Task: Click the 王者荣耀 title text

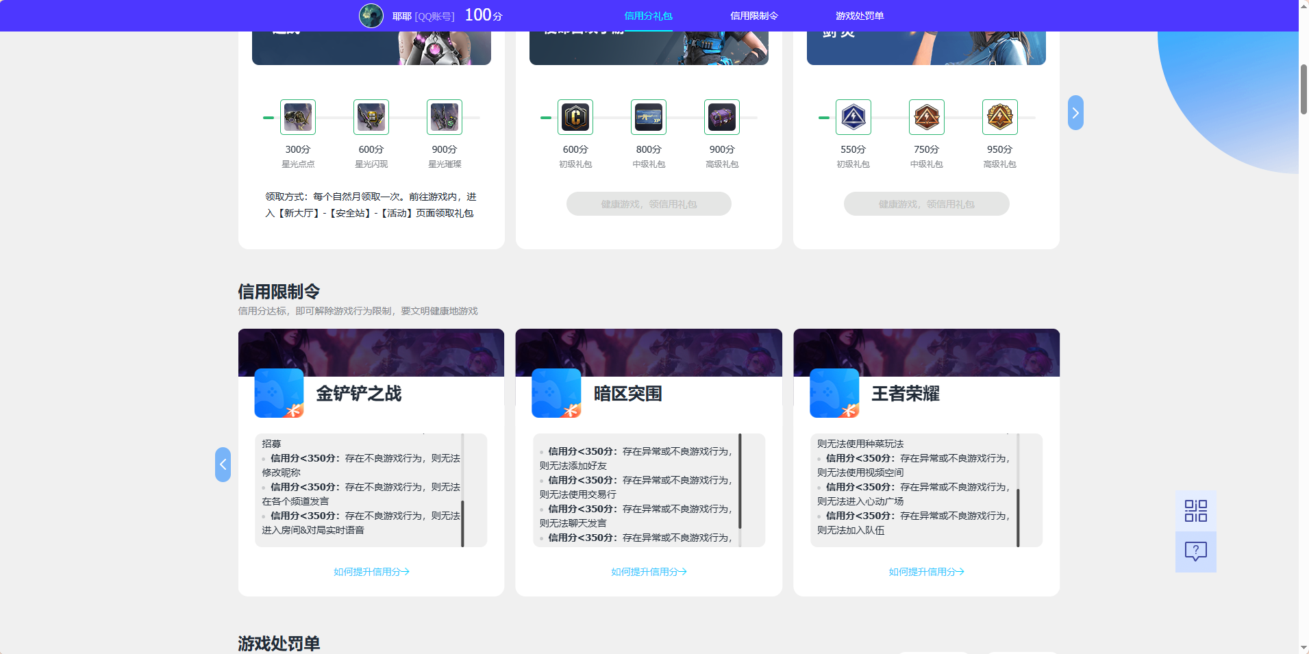Action: tap(906, 394)
